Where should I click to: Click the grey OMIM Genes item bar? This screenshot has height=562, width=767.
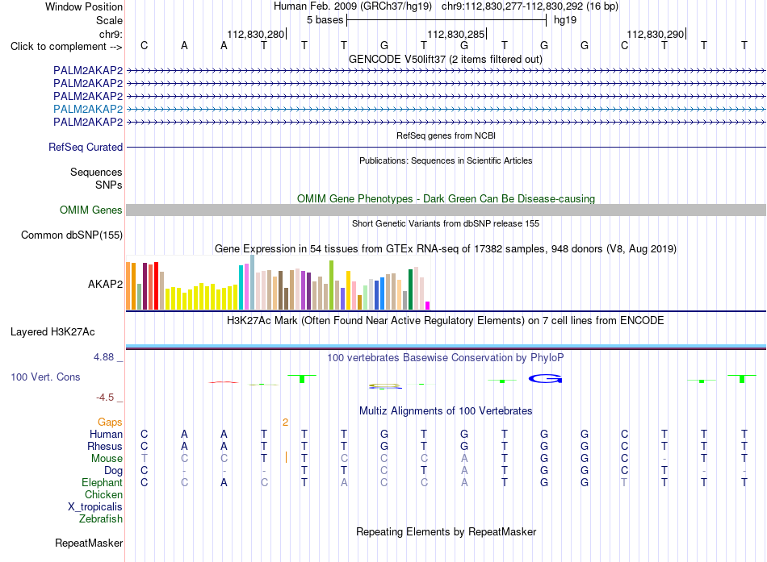click(446, 210)
